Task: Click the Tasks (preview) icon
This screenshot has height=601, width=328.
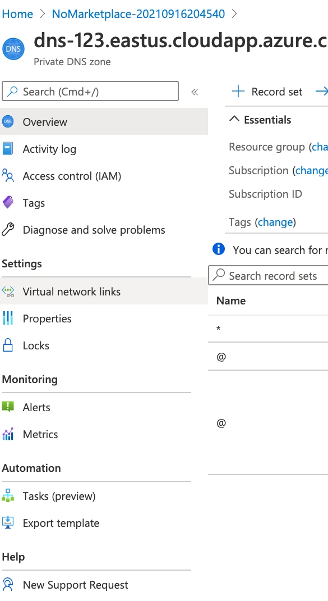Action: coord(8,495)
